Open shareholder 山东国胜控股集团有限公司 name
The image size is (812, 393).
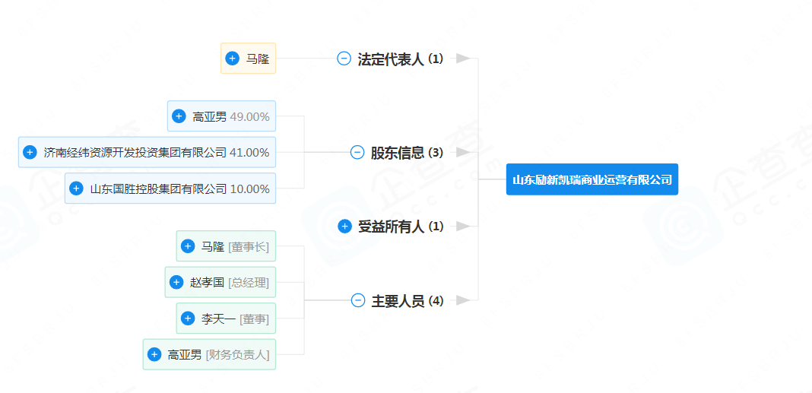coord(158,189)
